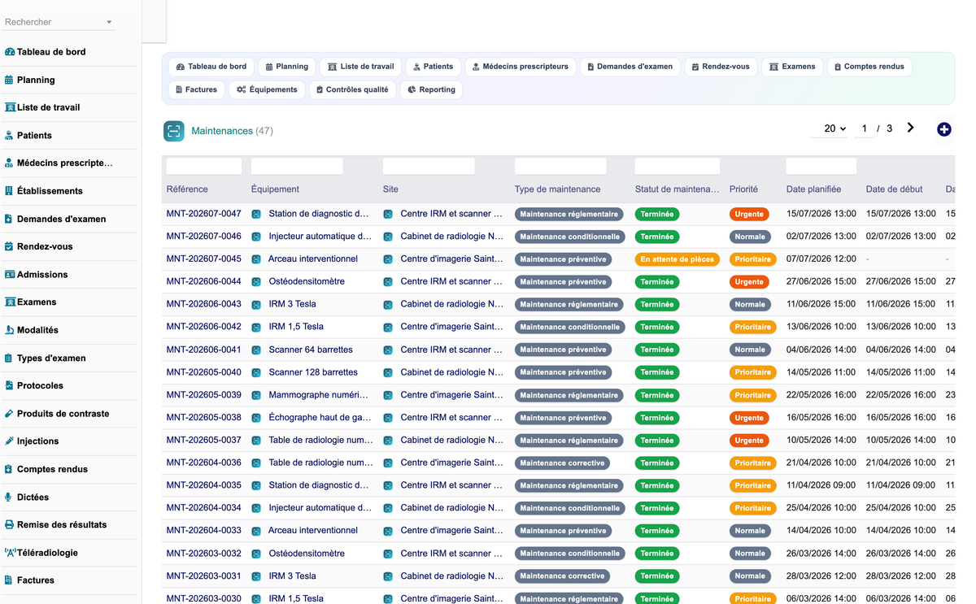The image size is (976, 604).
Task: Click the Rendez-vous sidebar icon
Action: click(x=9, y=246)
